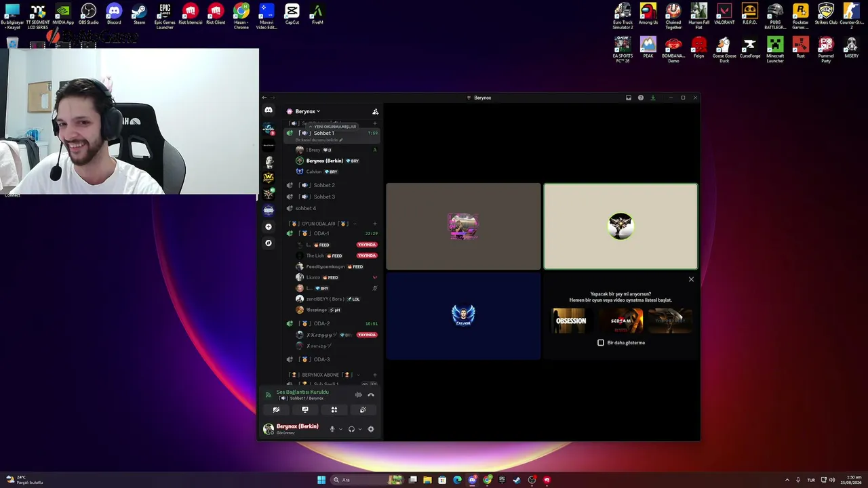Open Discord direct messages home icon
Screen dimensions: 868x488
269,110
